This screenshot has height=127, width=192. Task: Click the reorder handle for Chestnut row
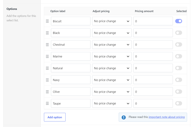click(47, 45)
